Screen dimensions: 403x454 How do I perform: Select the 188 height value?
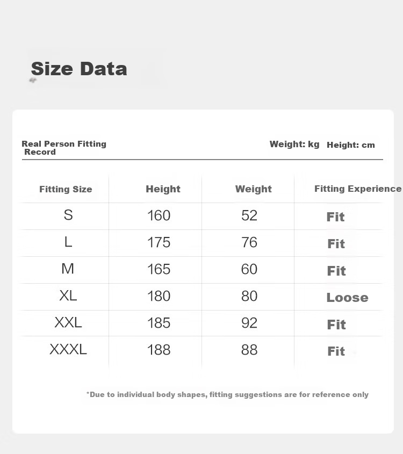(x=159, y=349)
